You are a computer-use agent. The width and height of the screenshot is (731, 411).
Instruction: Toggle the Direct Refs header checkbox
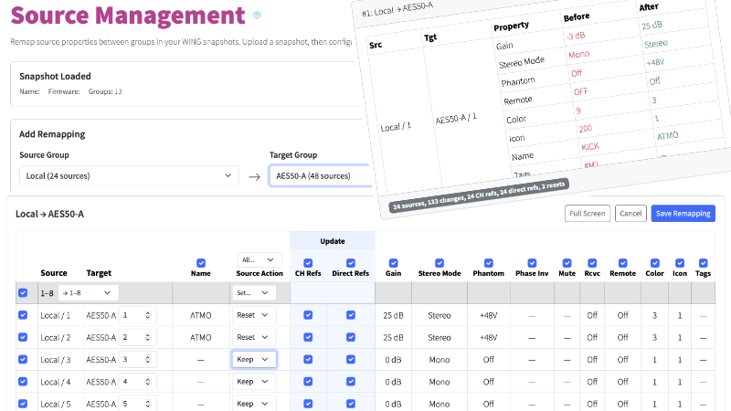351,263
